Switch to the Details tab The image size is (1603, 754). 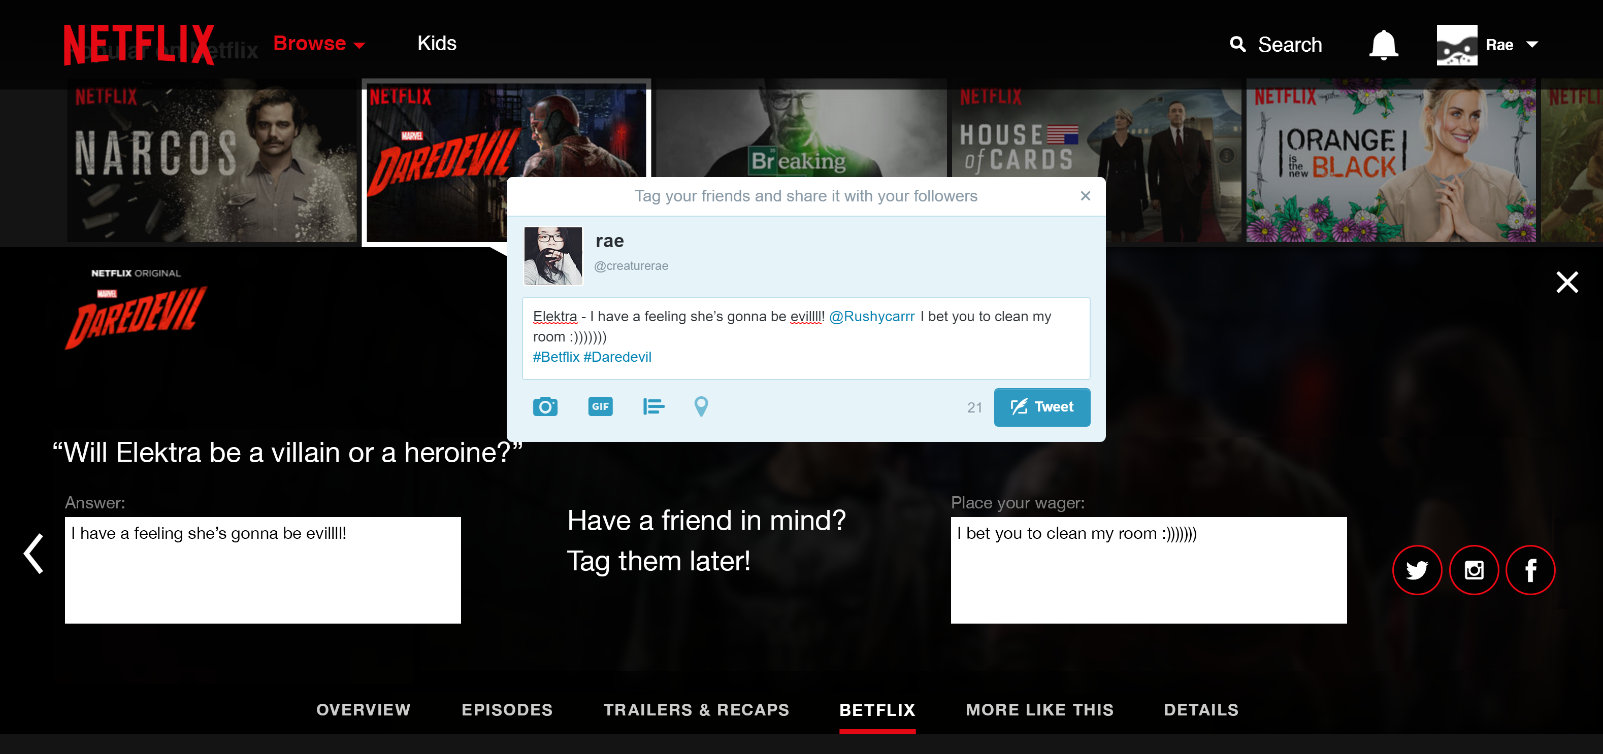point(1201,710)
